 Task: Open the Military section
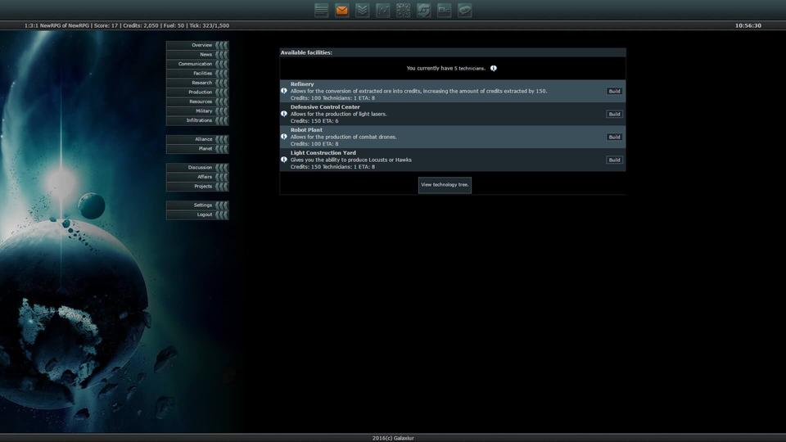click(197, 111)
